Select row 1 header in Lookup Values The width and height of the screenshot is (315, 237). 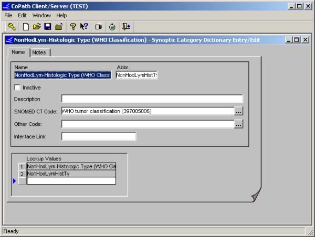(x=22, y=167)
